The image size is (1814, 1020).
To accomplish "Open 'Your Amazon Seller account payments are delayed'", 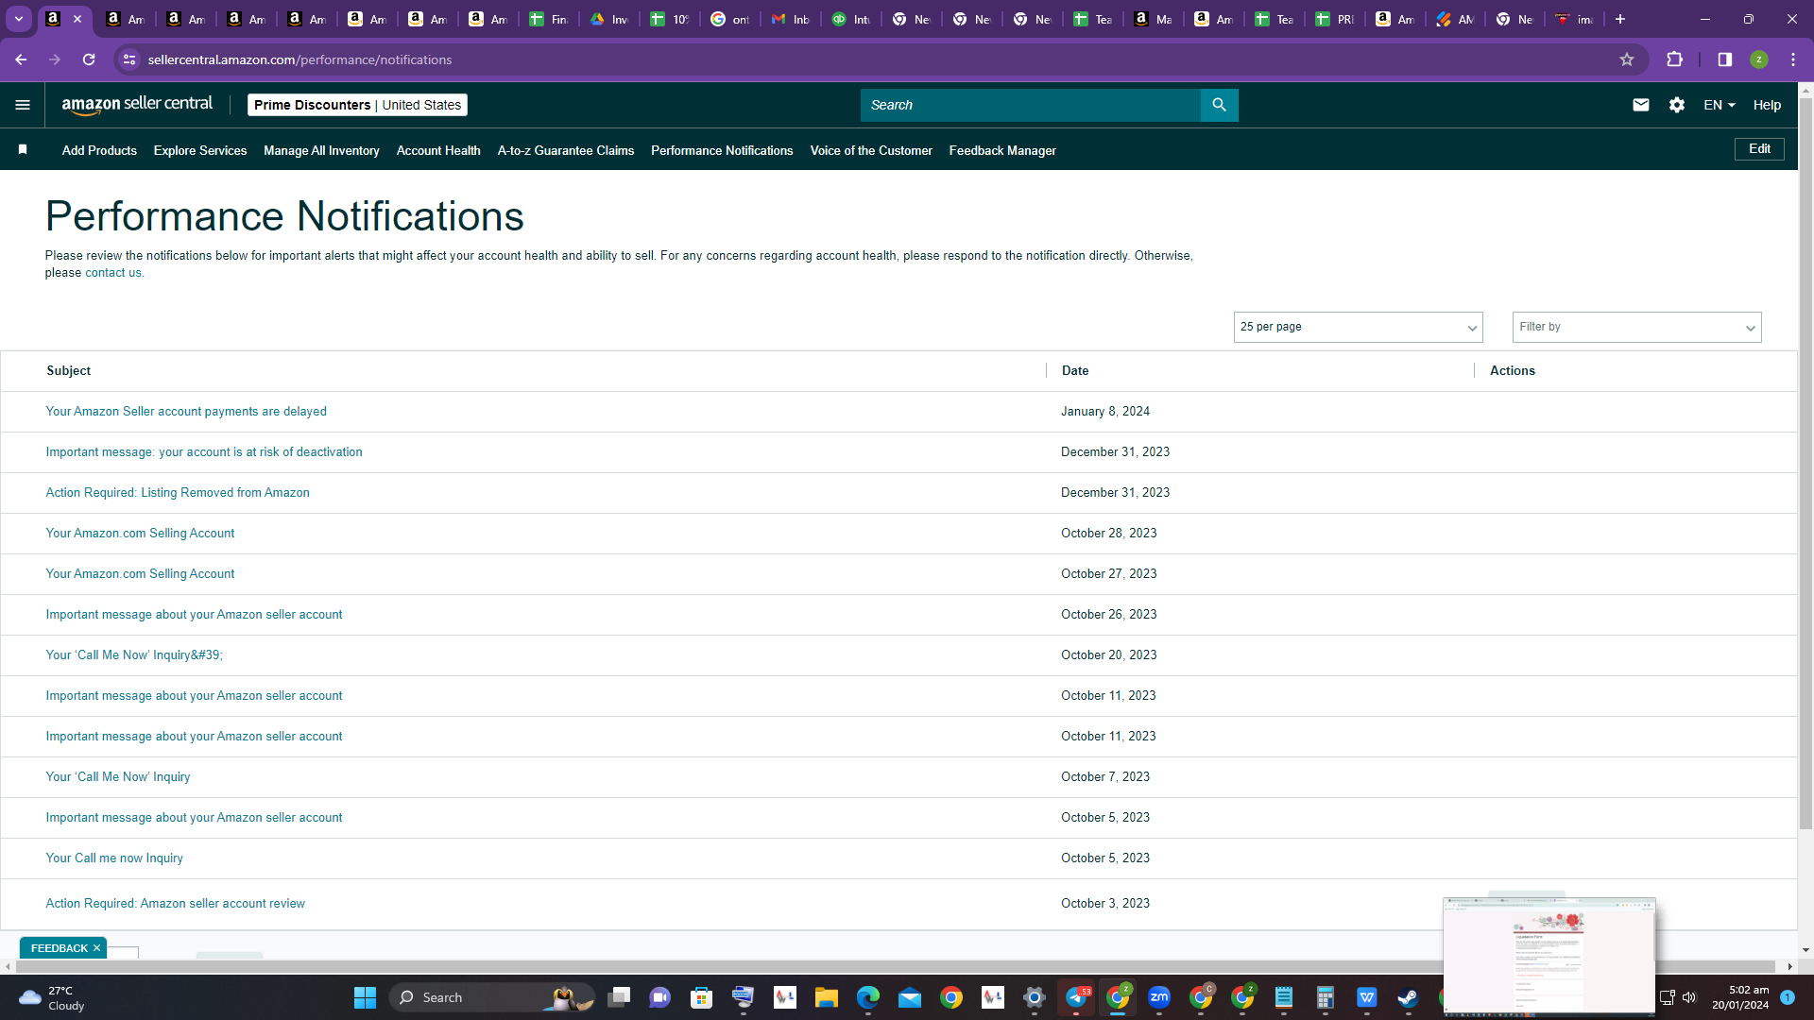I will [186, 412].
